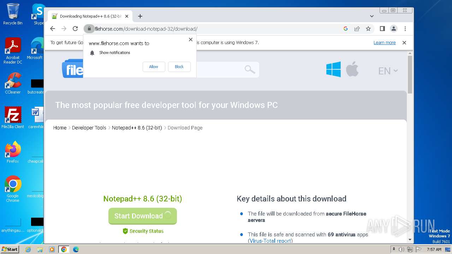Open the Virus-Total report link

tap(270, 241)
